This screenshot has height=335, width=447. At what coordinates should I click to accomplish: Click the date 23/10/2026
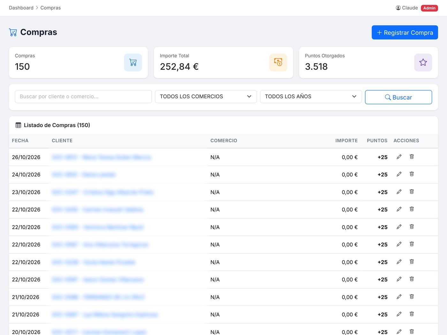(x=26, y=192)
